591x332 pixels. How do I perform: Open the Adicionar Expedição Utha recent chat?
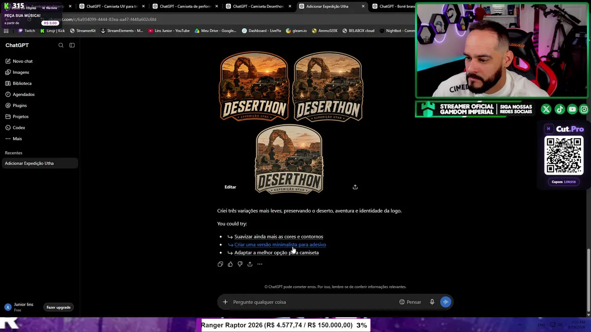point(40,163)
